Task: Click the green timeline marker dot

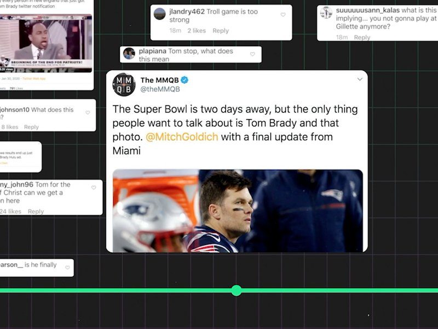Action: coord(237,291)
